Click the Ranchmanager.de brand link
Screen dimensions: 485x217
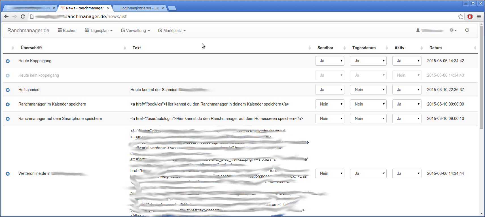[x=28, y=31]
